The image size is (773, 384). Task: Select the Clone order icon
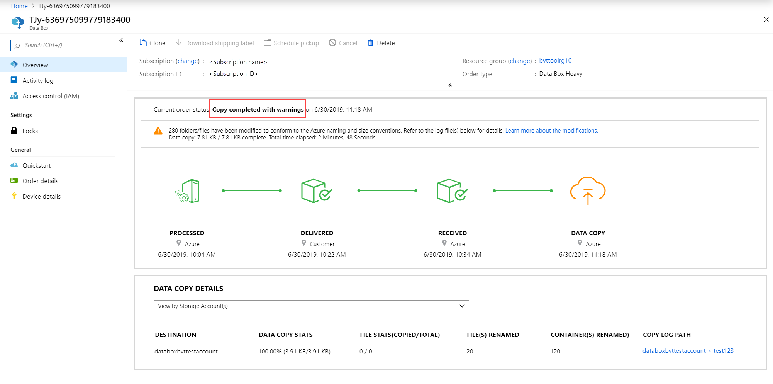coord(143,42)
